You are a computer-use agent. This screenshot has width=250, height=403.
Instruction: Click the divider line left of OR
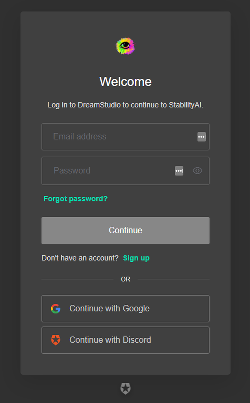pos(77,279)
